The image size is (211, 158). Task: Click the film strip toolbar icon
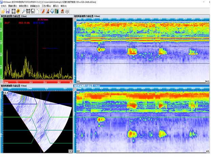point(28,12)
